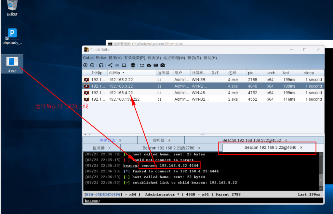
Task: Click the console scrollbar up arrow
Action: click(x=321, y=155)
